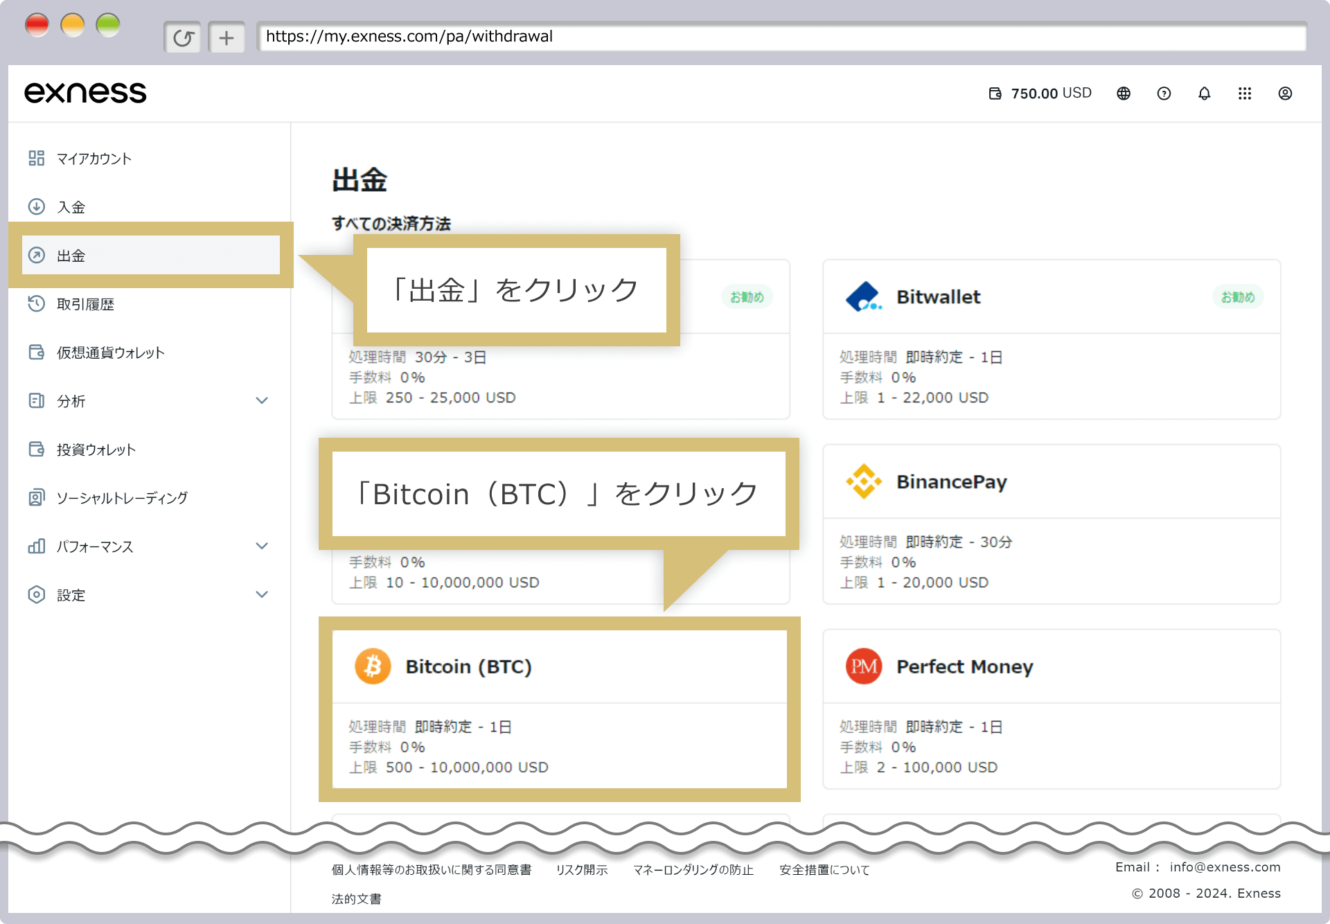Open notifications bell icon
This screenshot has height=924, width=1330.
pyautogui.click(x=1205, y=94)
